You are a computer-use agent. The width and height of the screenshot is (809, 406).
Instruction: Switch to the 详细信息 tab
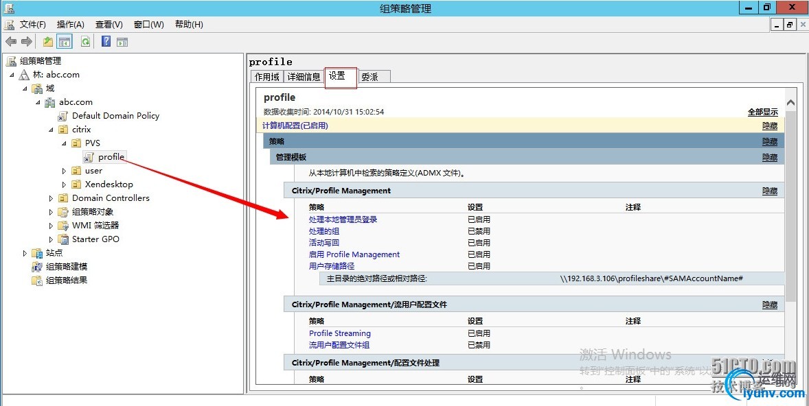click(x=304, y=77)
